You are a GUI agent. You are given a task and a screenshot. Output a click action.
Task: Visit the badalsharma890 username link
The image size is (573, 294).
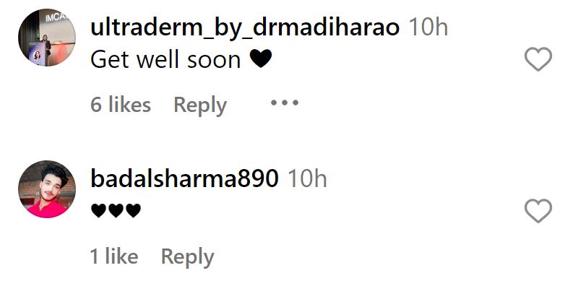point(184,179)
